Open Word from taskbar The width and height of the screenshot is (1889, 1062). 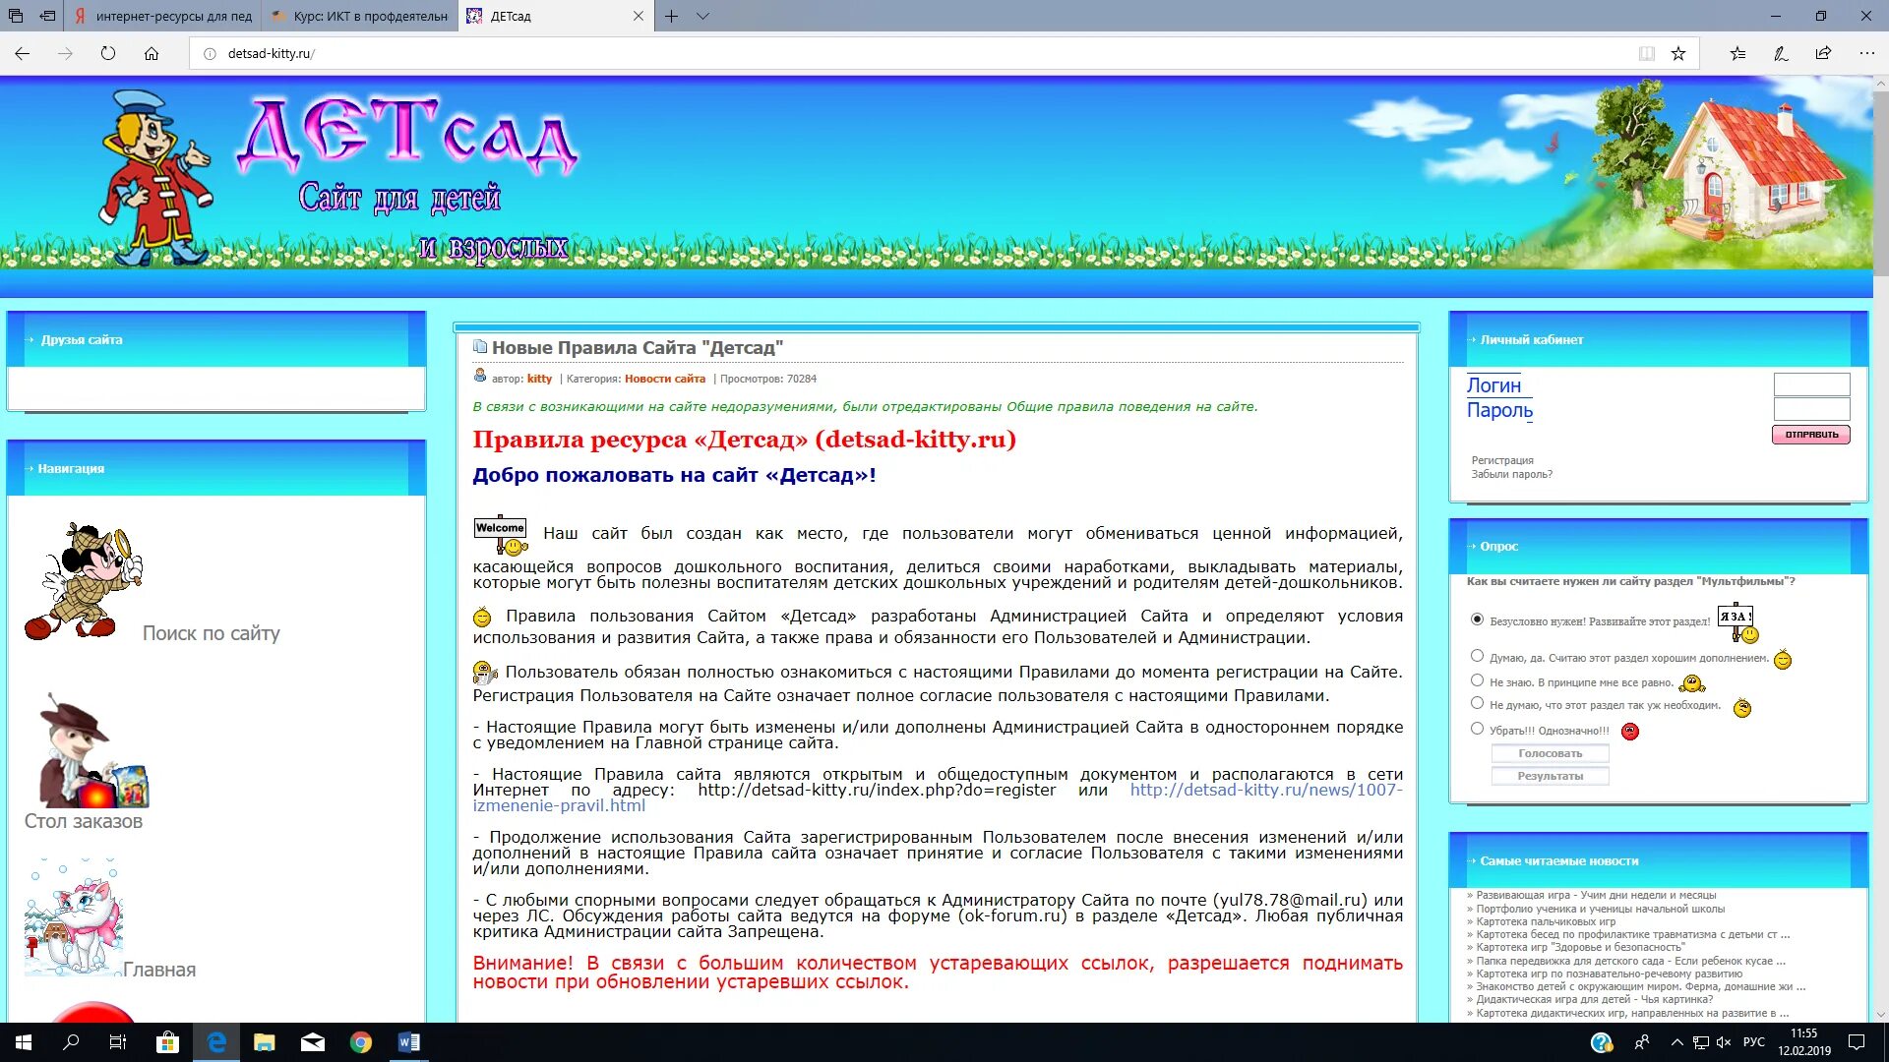(408, 1042)
